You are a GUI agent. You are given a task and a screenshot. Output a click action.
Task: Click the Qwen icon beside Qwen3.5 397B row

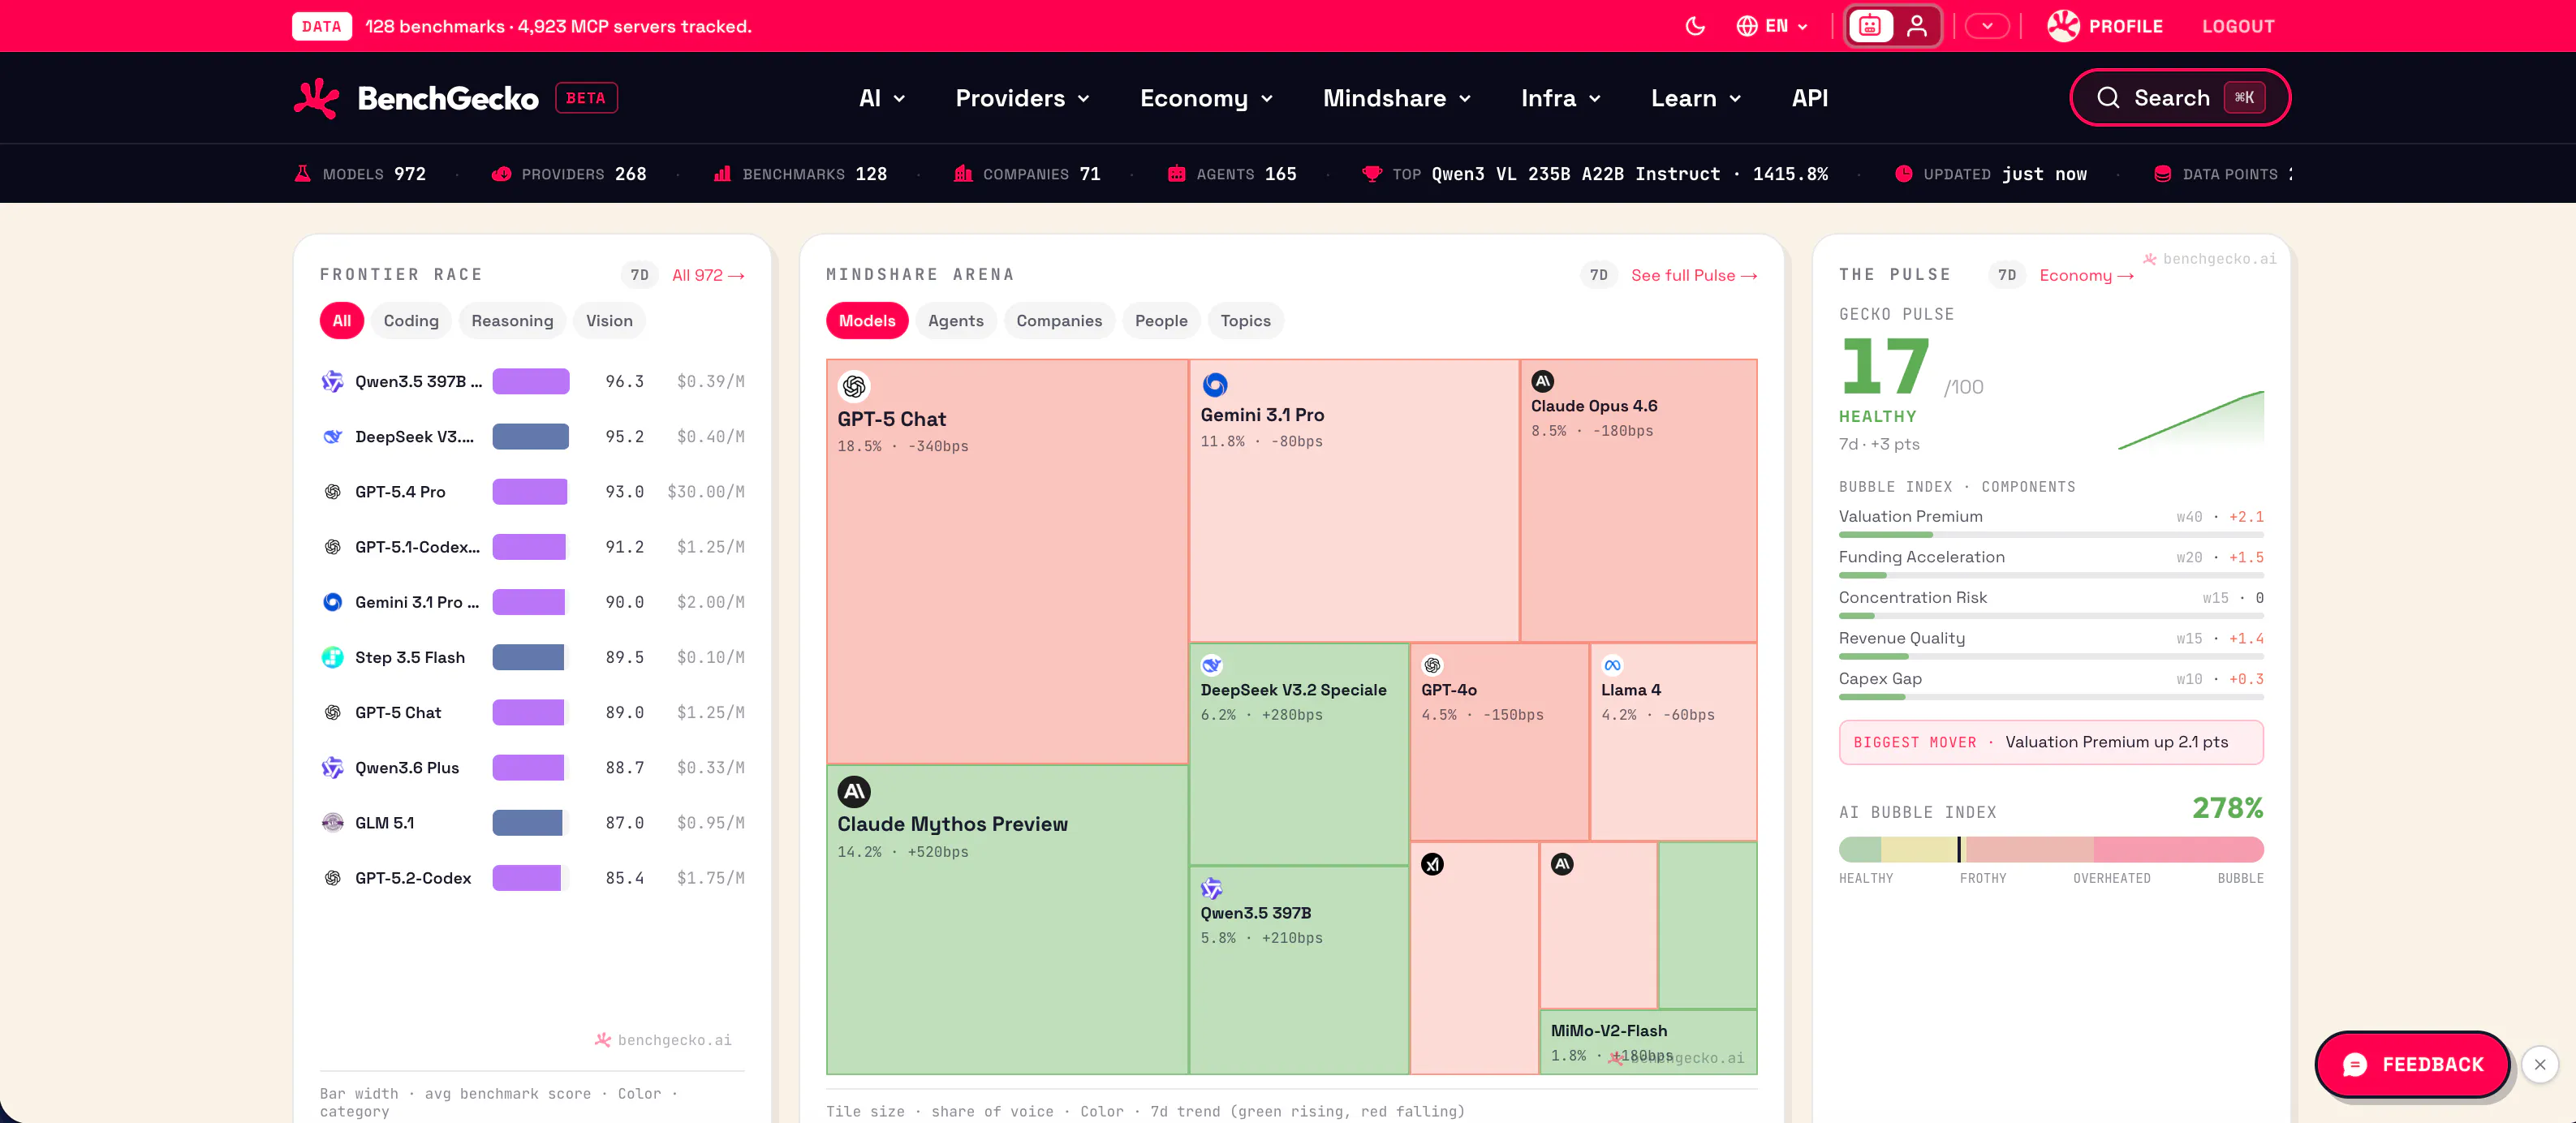coord(332,381)
